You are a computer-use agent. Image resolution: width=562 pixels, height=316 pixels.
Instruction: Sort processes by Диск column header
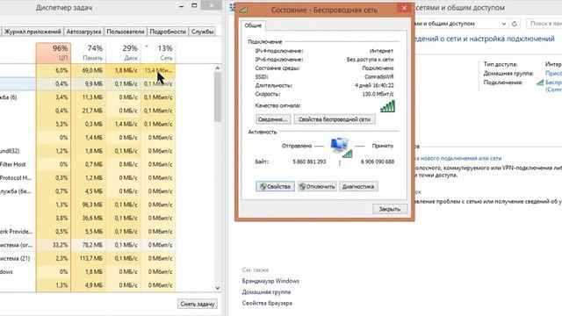point(123,53)
